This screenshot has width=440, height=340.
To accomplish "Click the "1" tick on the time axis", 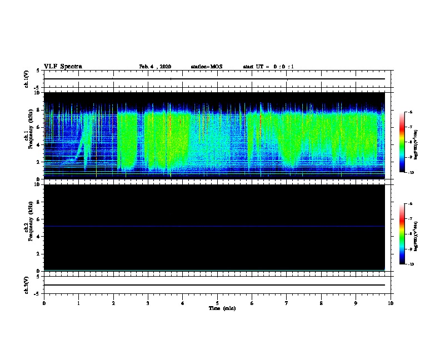I will coord(78,303).
